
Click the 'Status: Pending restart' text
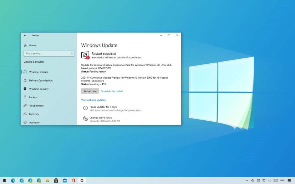tap(94, 72)
